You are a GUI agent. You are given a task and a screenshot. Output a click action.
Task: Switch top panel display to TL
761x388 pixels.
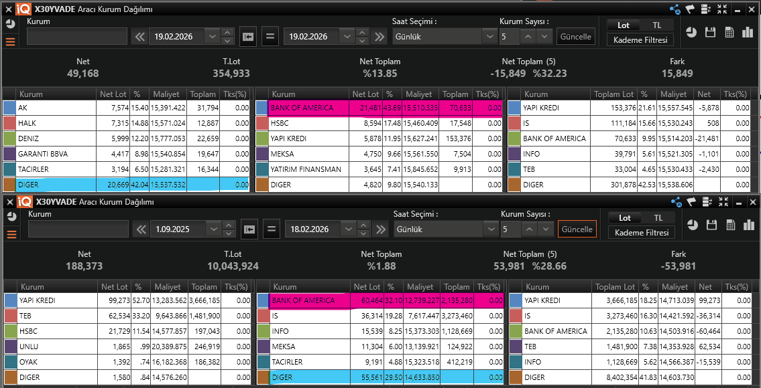pyautogui.click(x=657, y=24)
